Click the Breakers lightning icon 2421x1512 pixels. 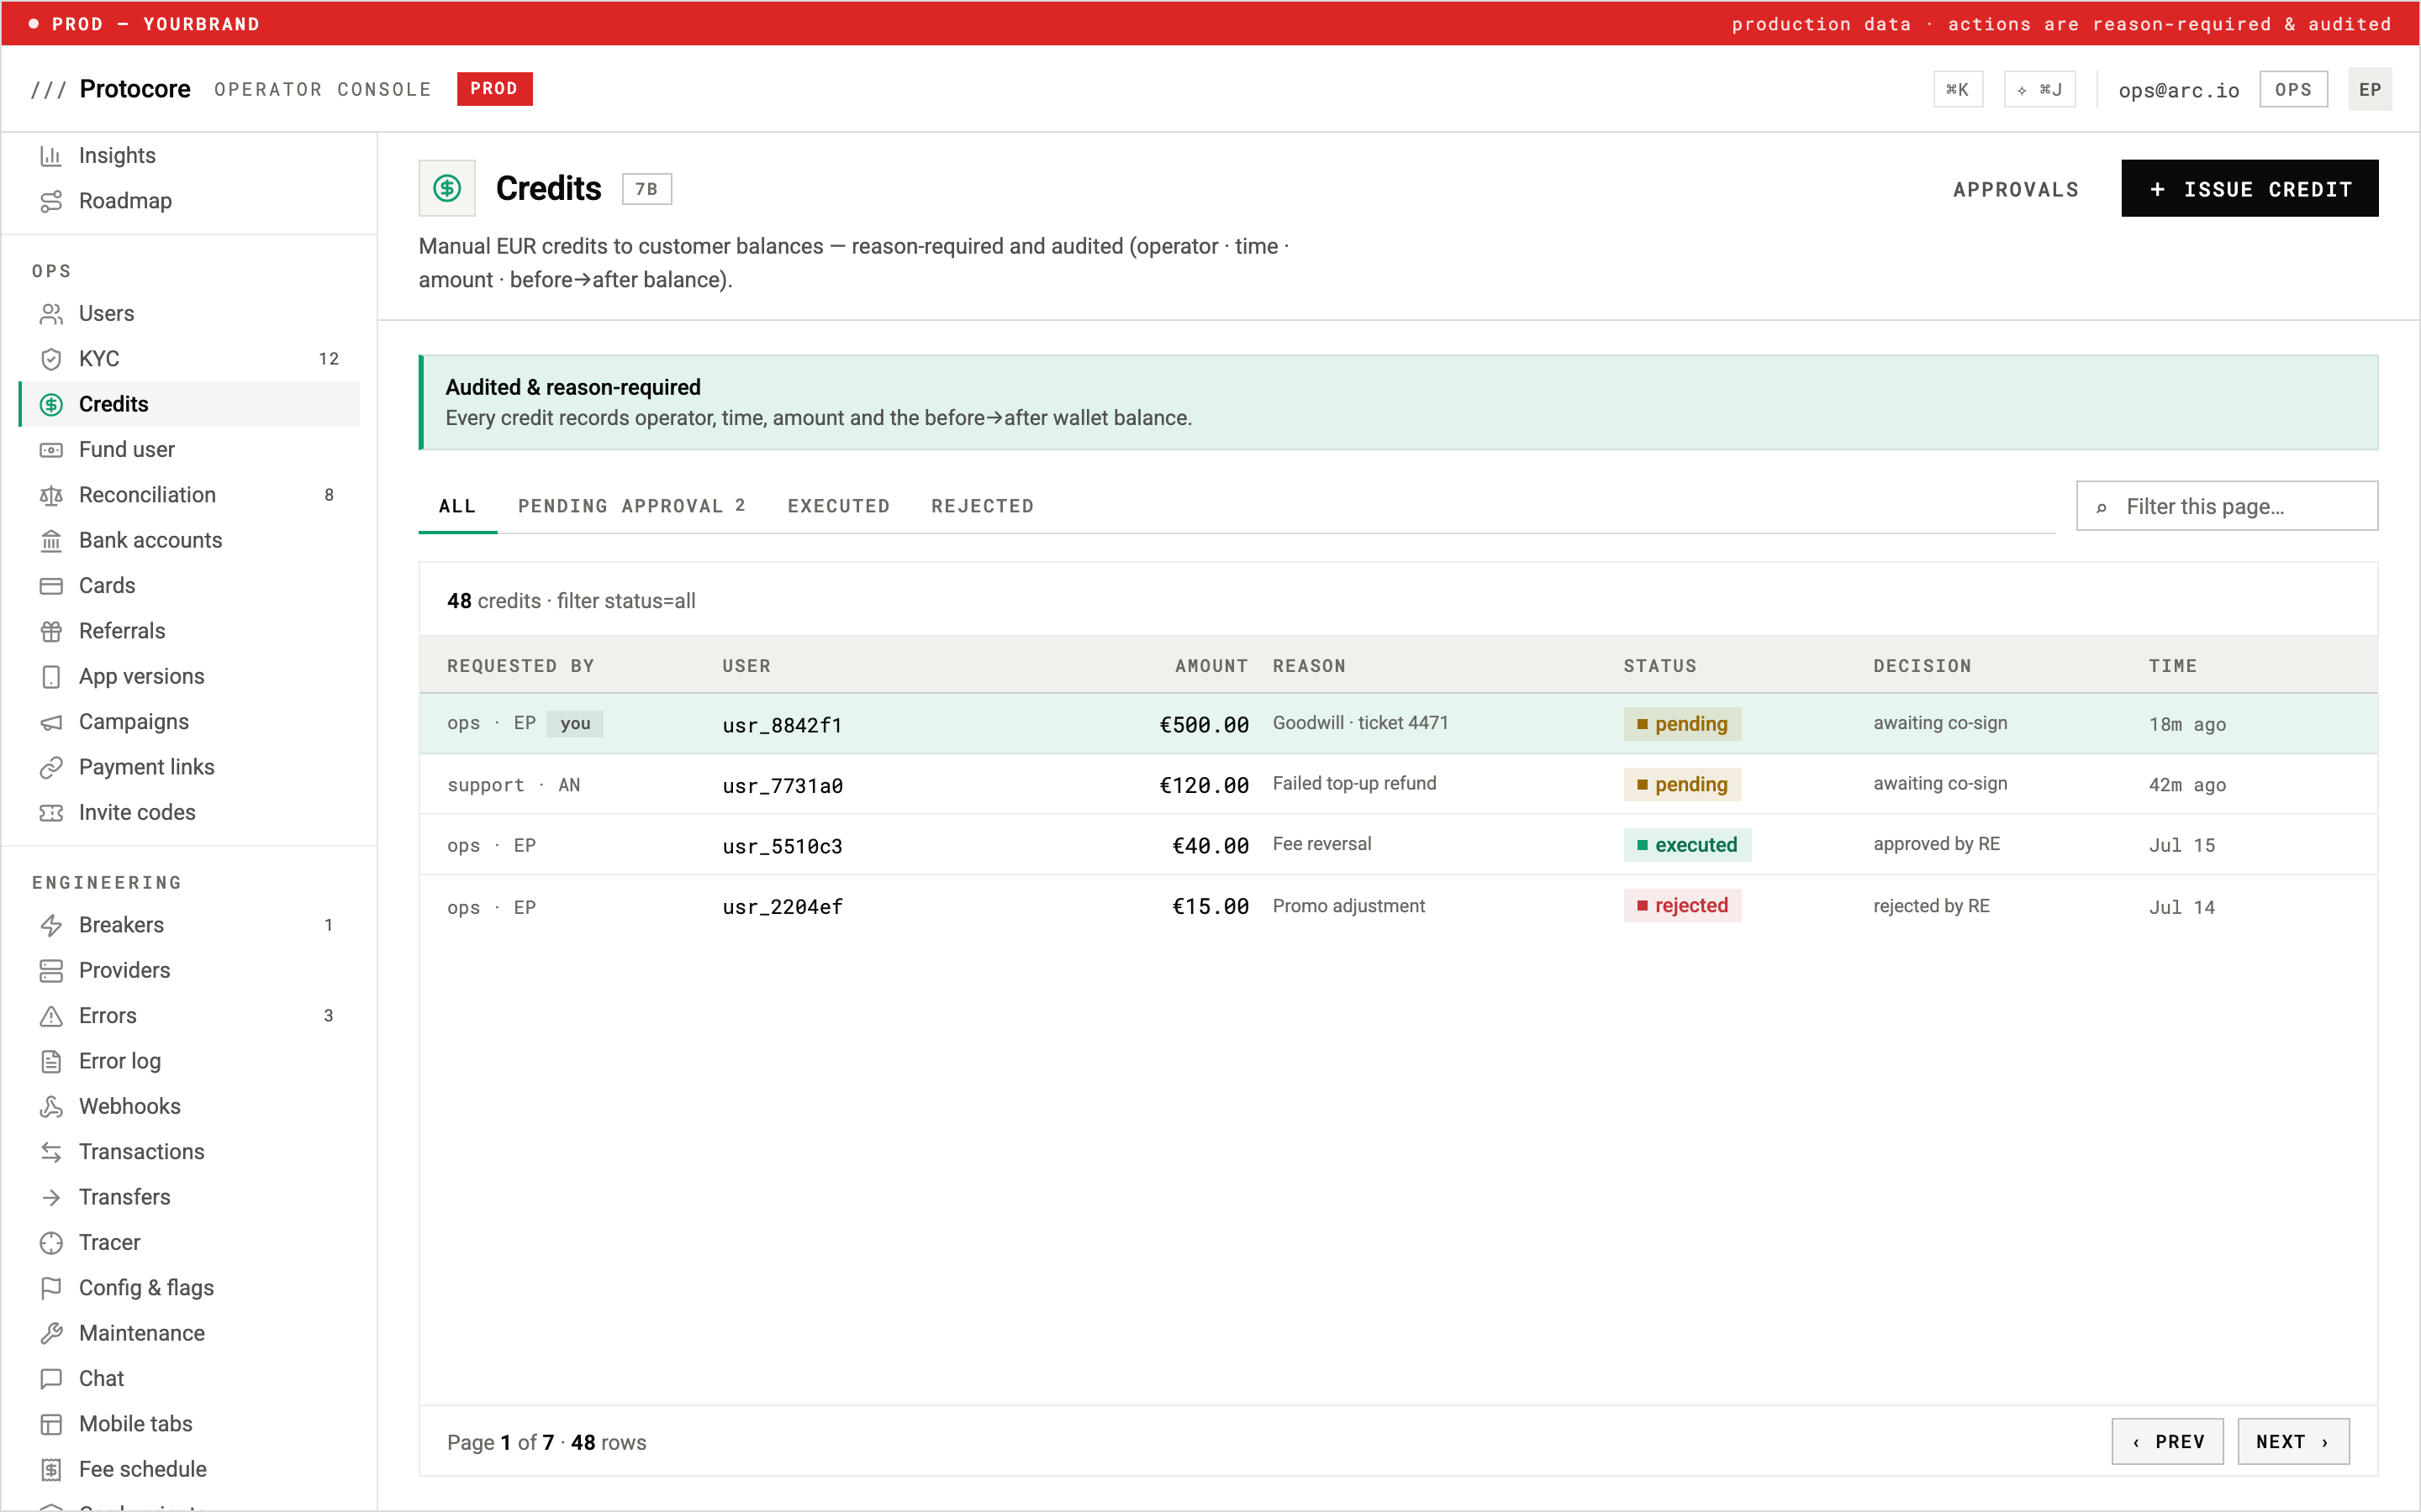51,925
